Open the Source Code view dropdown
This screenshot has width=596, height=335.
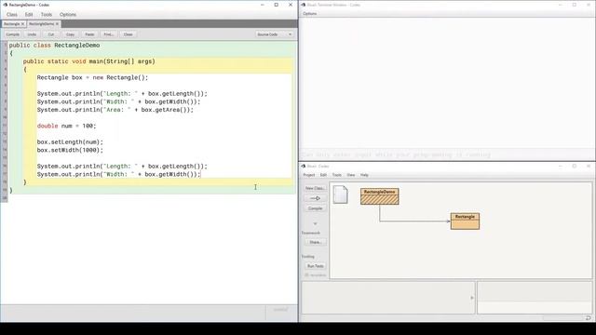[x=274, y=34]
